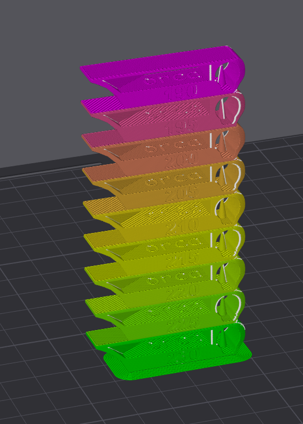Click the 215 number on the tower
Viewport: 303px width, 424px height.
coord(182,259)
